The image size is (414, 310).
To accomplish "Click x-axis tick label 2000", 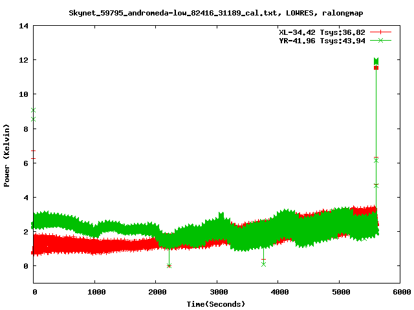I will click(x=158, y=292).
